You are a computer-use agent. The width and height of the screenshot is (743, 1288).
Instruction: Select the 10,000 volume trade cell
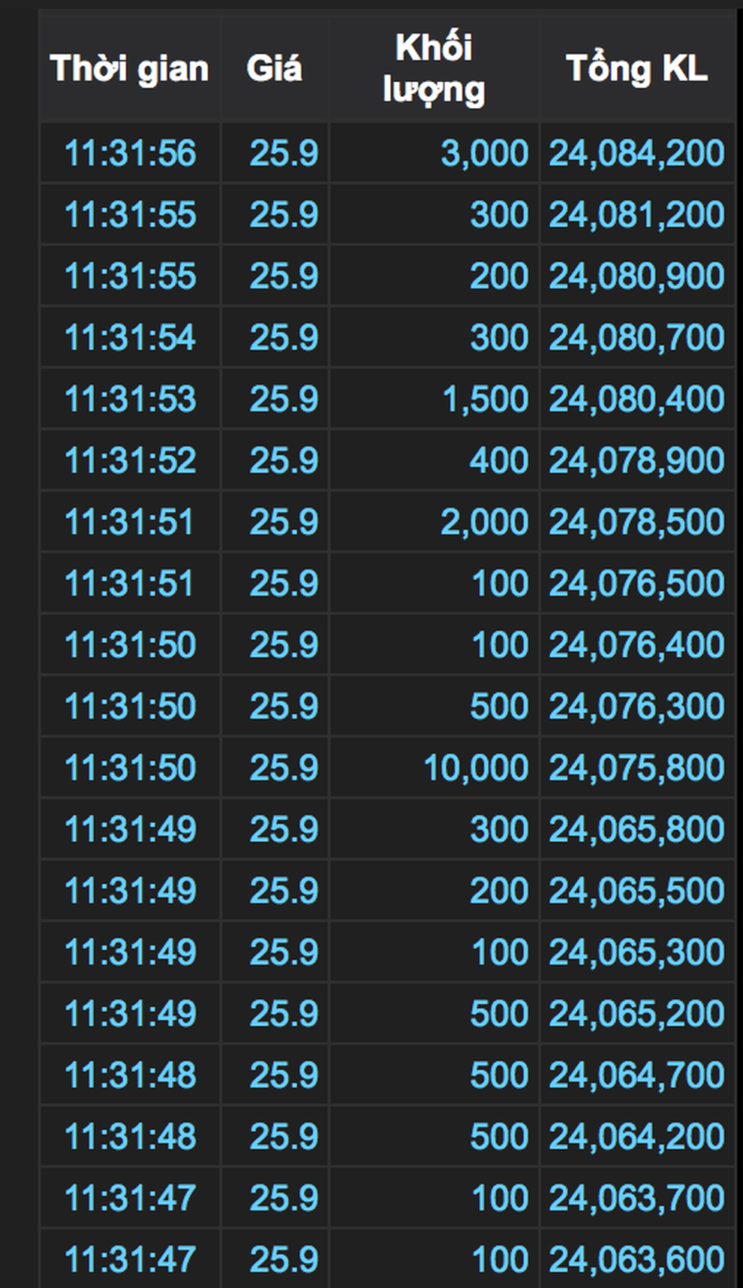476,768
